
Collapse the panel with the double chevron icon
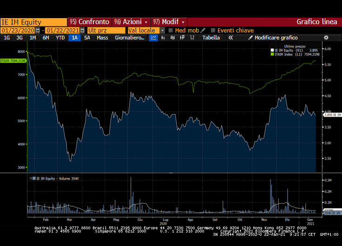click(230, 38)
